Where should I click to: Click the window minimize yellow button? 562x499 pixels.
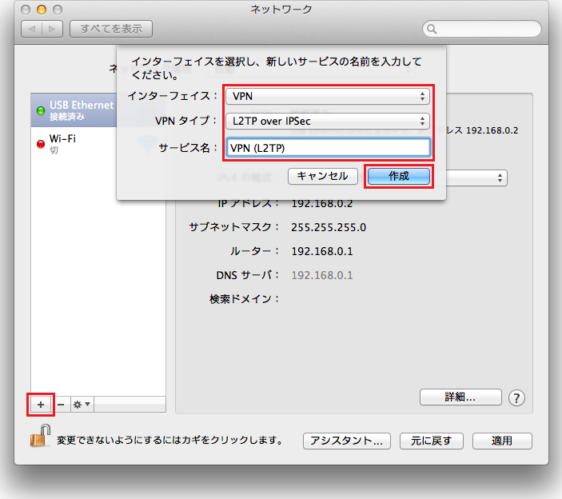tap(42, 10)
